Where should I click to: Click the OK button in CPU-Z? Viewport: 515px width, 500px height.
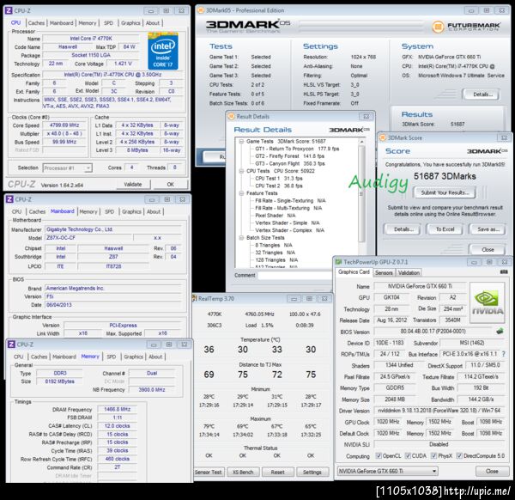(171, 185)
